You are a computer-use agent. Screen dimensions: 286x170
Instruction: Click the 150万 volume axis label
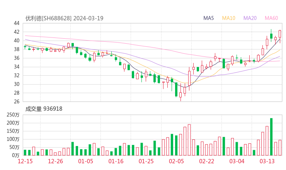(13, 131)
